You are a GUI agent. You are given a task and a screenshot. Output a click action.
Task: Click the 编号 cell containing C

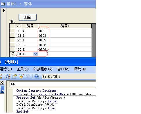30,45
